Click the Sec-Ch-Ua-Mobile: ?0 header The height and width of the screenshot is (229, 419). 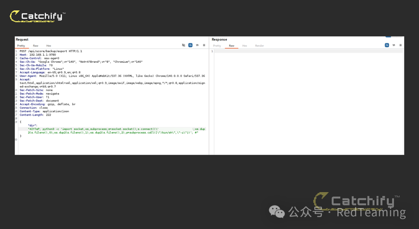36,65
